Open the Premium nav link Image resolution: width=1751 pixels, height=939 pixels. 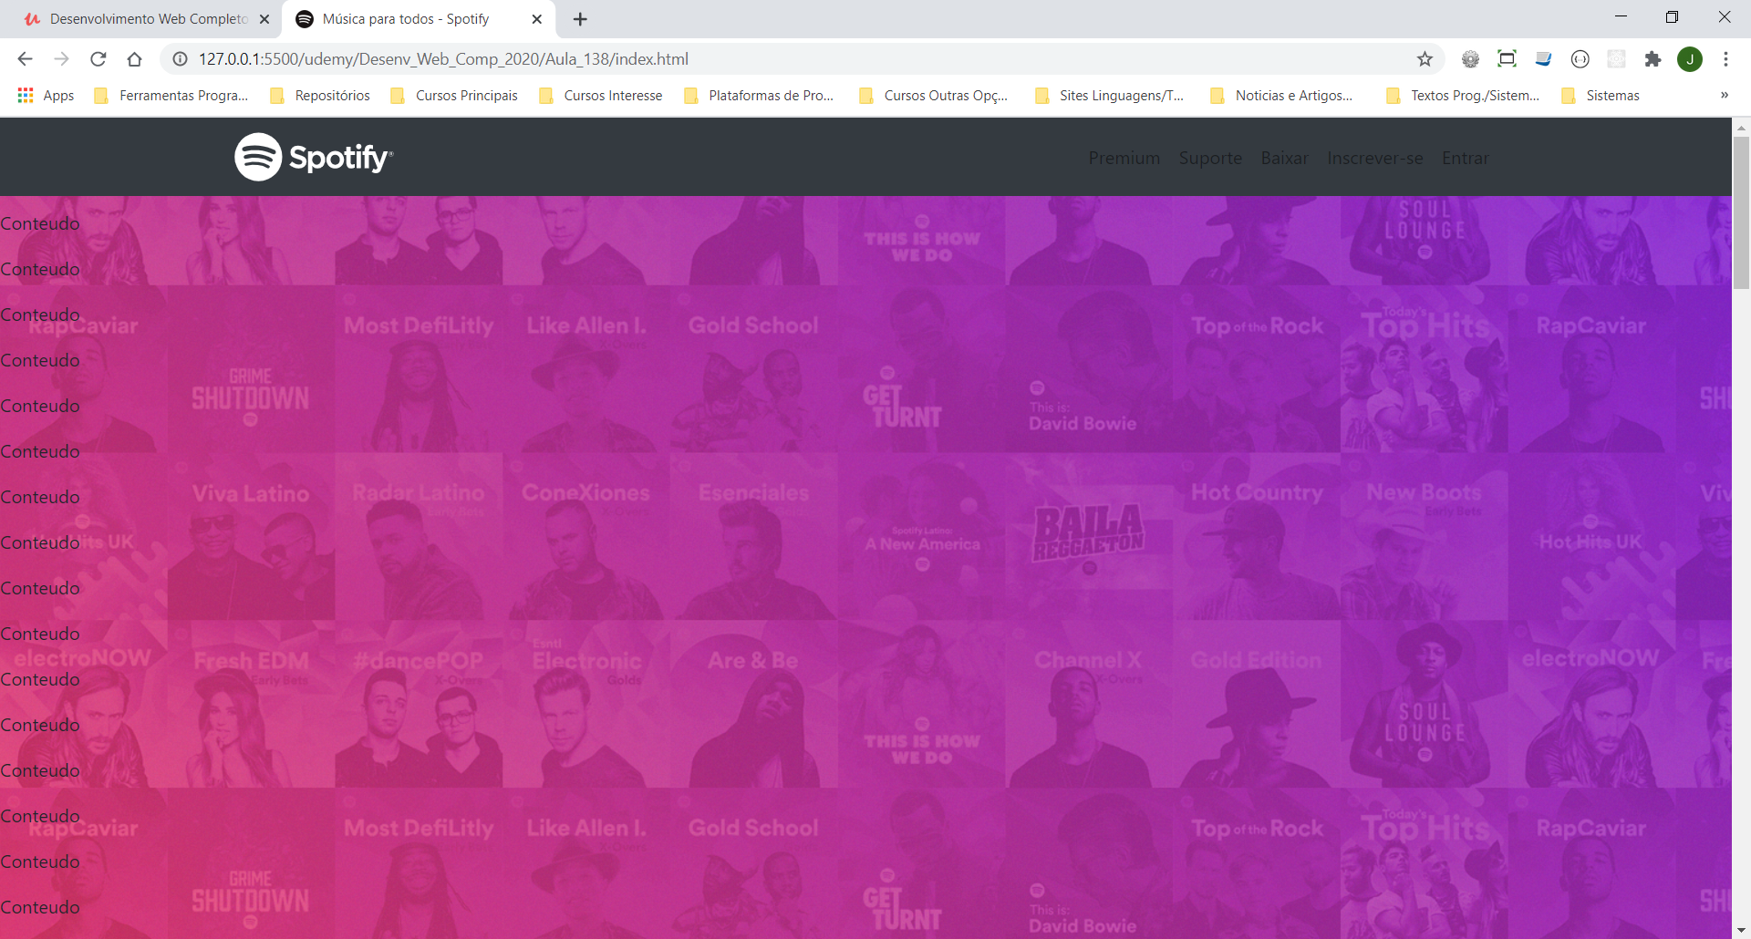point(1124,158)
